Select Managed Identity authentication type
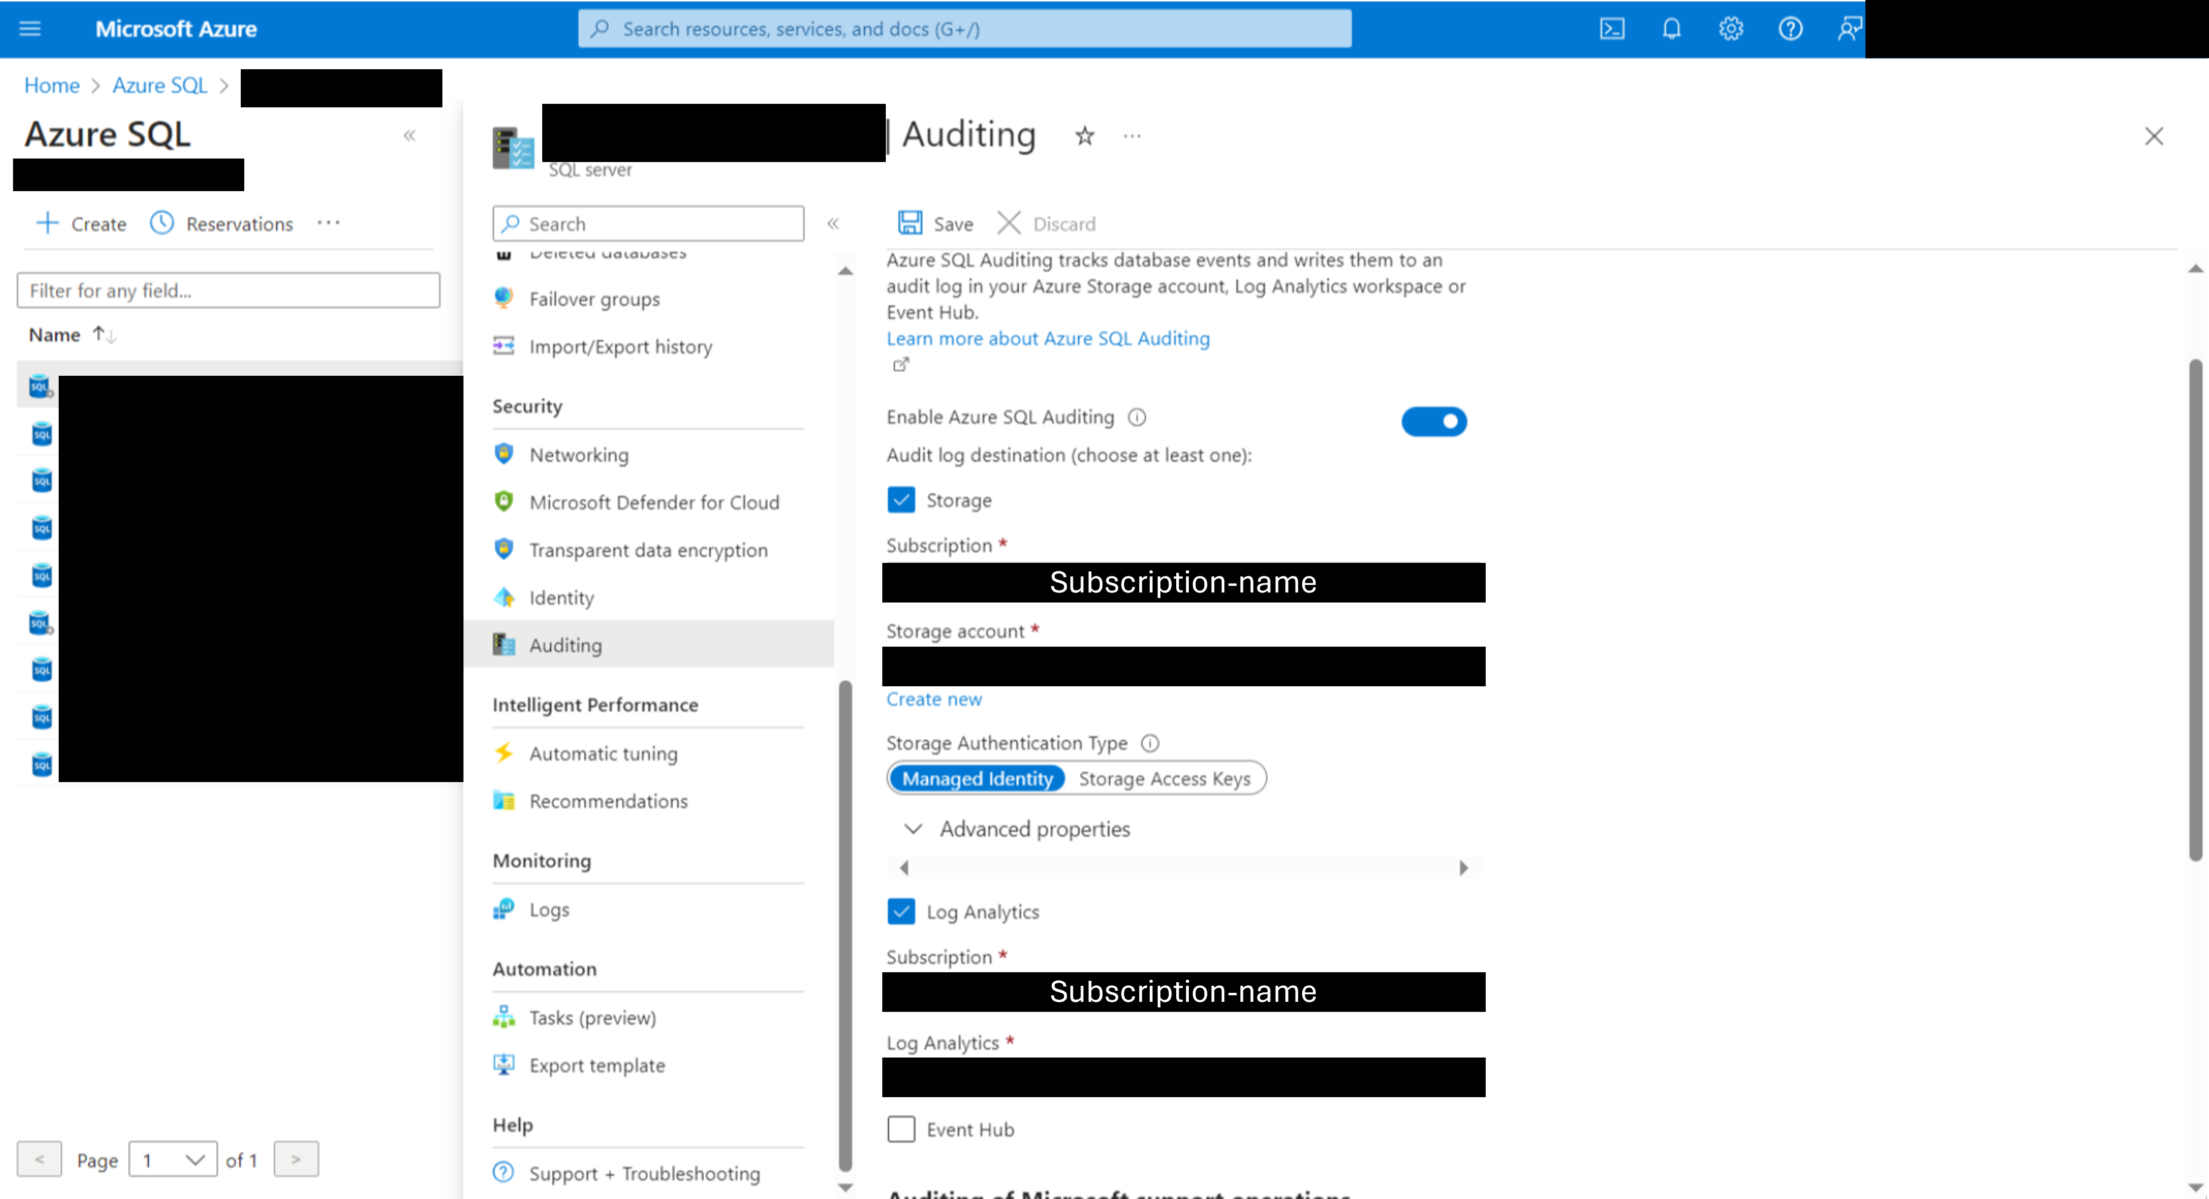This screenshot has height=1199, width=2209. 977,779
